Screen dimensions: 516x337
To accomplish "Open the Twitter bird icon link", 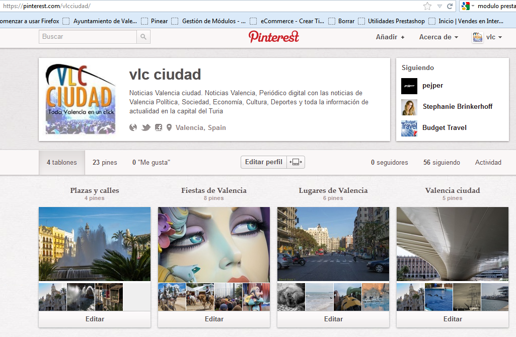I will pyautogui.click(x=146, y=127).
